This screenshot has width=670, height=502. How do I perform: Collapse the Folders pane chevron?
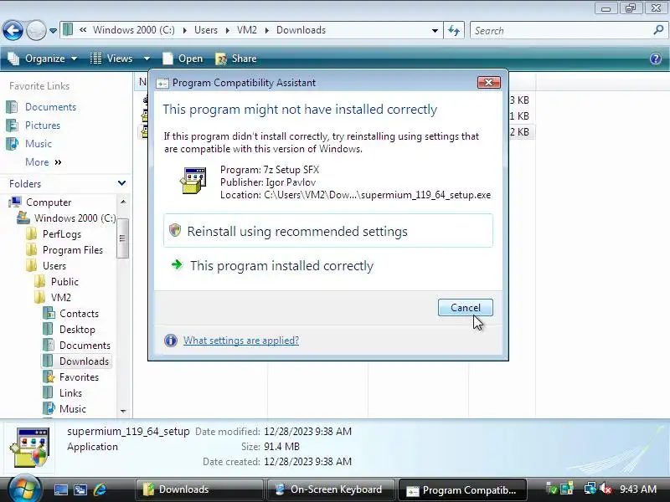point(121,183)
